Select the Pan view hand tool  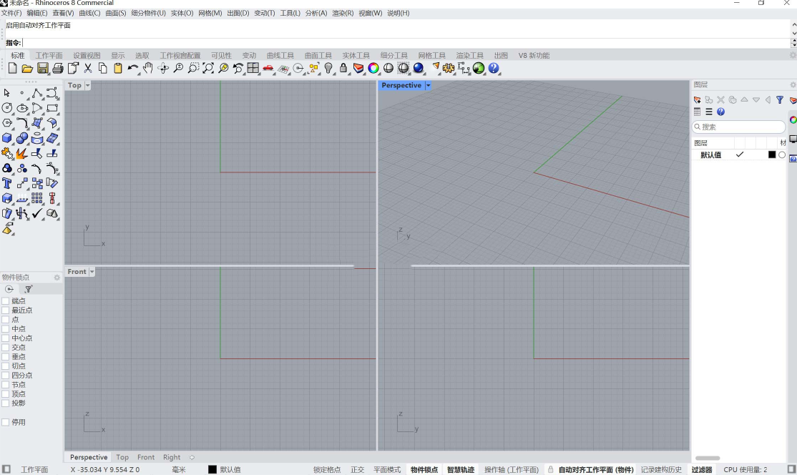pyautogui.click(x=148, y=69)
